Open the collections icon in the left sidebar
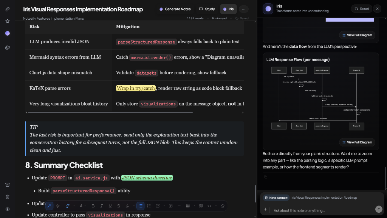Viewport: 387px width, 218px height. 8,47
